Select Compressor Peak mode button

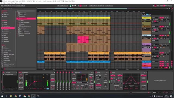pyautogui.click(x=52, y=78)
